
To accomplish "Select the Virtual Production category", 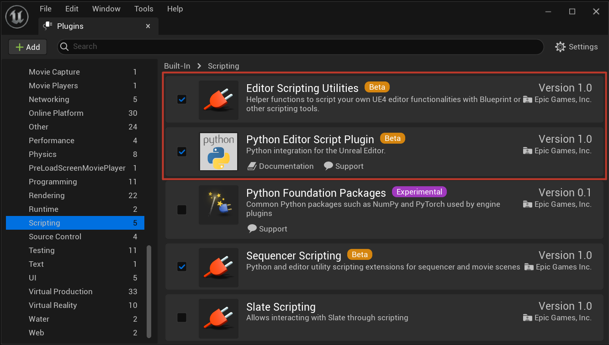I will [x=75, y=291].
